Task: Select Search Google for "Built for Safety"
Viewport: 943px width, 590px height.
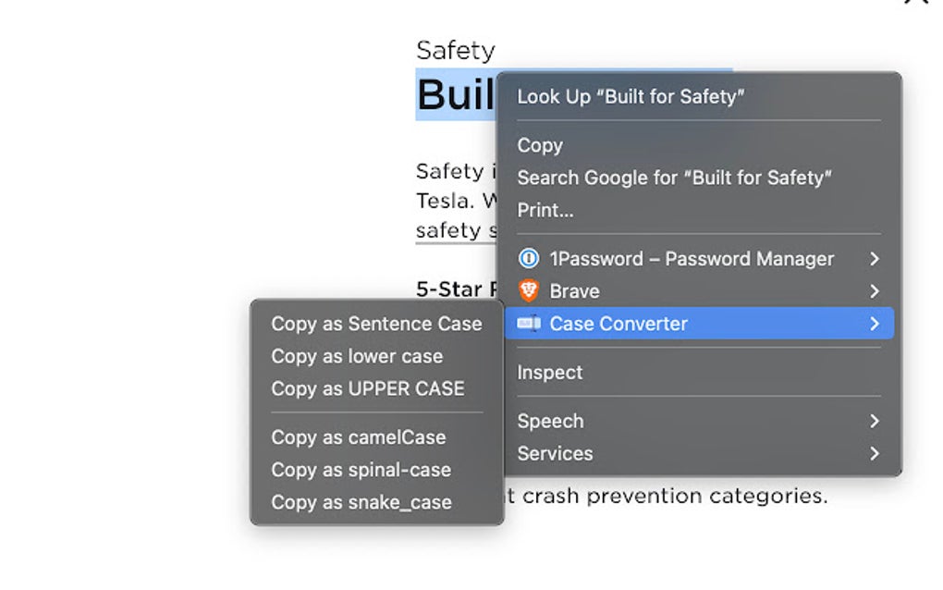Action: 676,178
